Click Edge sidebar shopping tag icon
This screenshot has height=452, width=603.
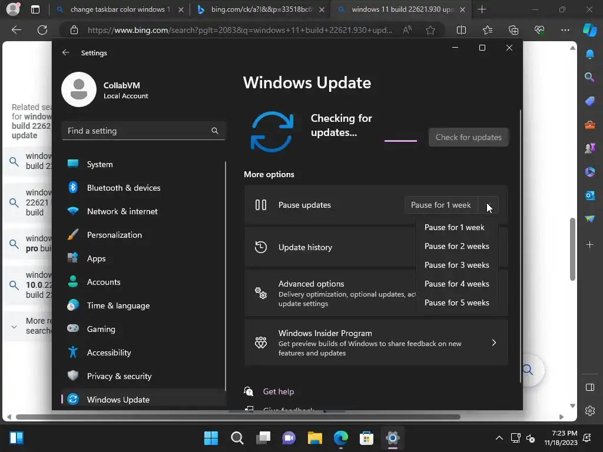(x=589, y=101)
